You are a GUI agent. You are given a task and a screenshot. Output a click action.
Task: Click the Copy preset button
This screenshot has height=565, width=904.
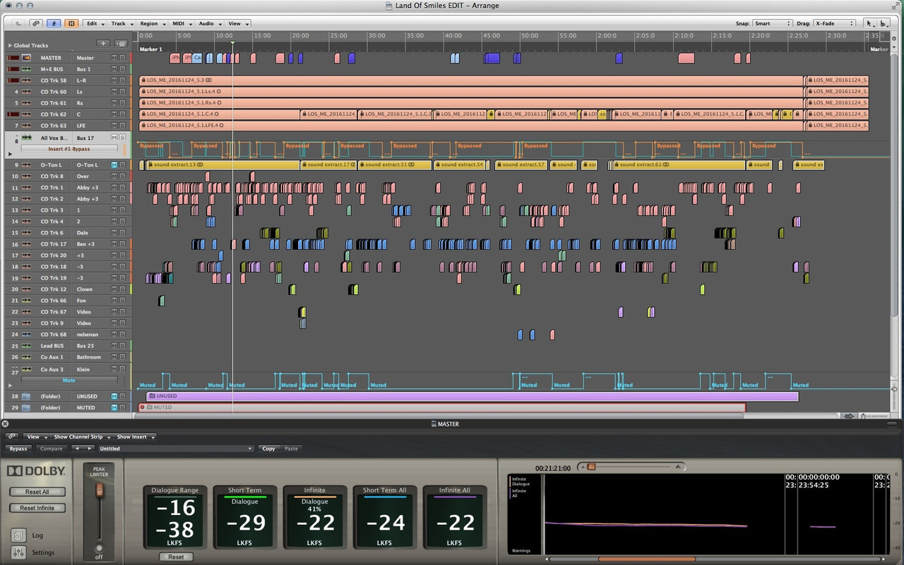pos(269,448)
